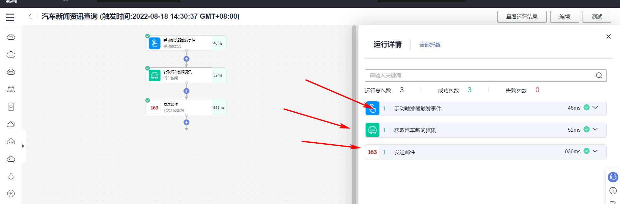This screenshot has width=620, height=204.
Task: Click the blue hand icon in 手动触发器触发事件 row
Action: 372,108
